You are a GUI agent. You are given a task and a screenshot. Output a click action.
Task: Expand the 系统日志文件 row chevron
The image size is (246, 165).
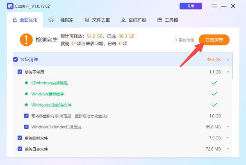pyautogui.click(x=228, y=149)
